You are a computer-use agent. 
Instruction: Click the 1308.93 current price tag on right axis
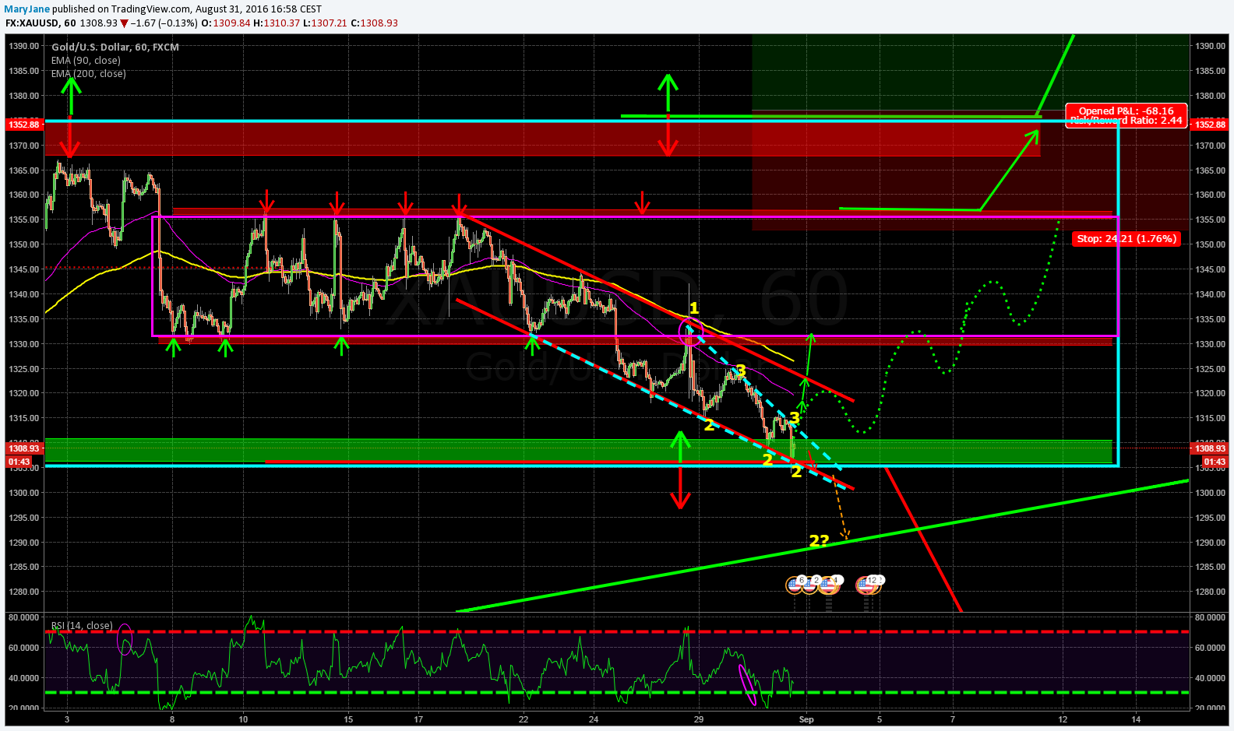point(1211,448)
